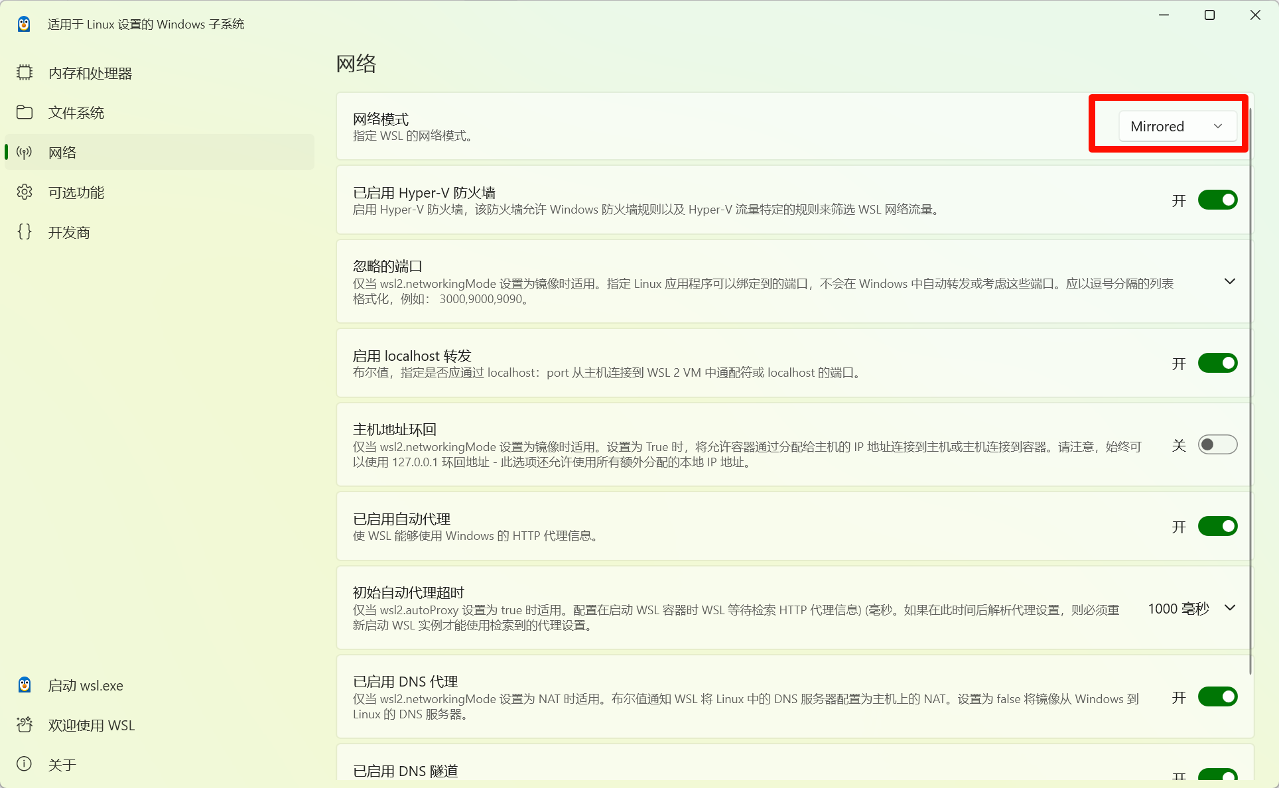Image resolution: width=1279 pixels, height=788 pixels.
Task: Enable the host address loopback toggle
Action: [1217, 445]
